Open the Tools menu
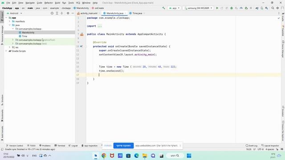Image resolution: width=285 pixels, height=160 pixels. coord(71,3)
